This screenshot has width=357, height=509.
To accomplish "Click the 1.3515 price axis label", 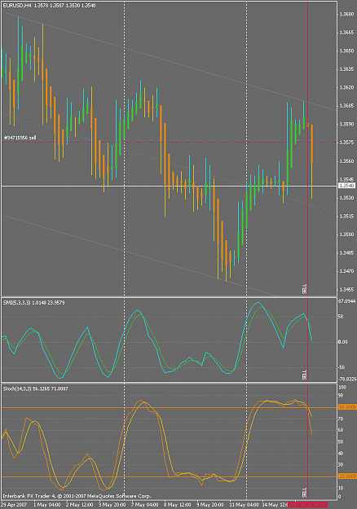I will coord(346,216).
